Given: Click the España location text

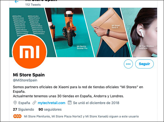Looking at the screenshot, I should click(x=24, y=103).
